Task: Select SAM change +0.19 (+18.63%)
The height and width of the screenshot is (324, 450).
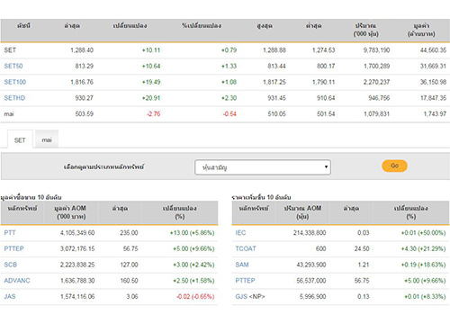Action: (423, 265)
